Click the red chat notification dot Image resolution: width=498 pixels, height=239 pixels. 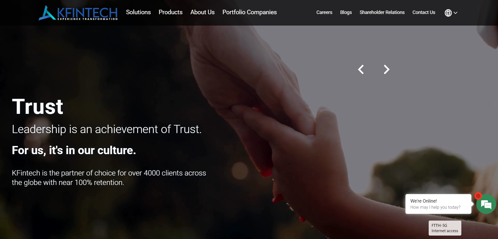[x=478, y=196]
